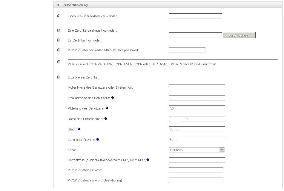284x191 pixels.
Task: Click the blue info dot beside Betreffzeile subjectAltName
Action: pyautogui.click(x=148, y=160)
